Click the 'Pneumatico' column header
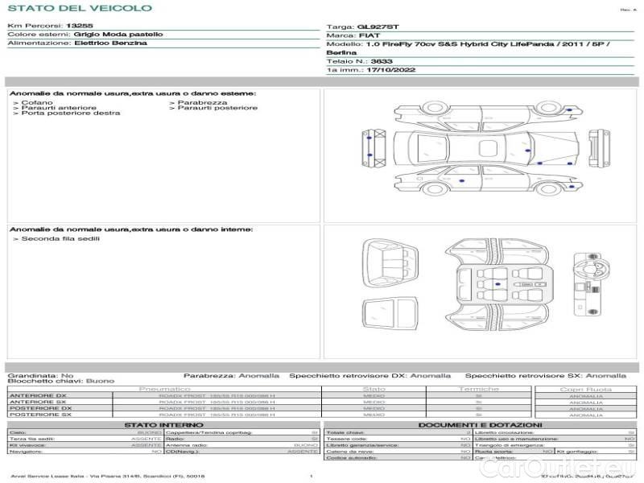644x483 pixels. 163,389
